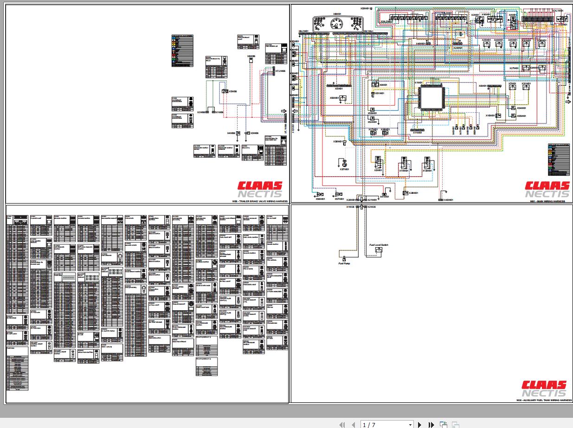Click the CLAAS NECTIS logo in main wiring panel
Viewport: 573px width, 428px height.
tap(547, 190)
